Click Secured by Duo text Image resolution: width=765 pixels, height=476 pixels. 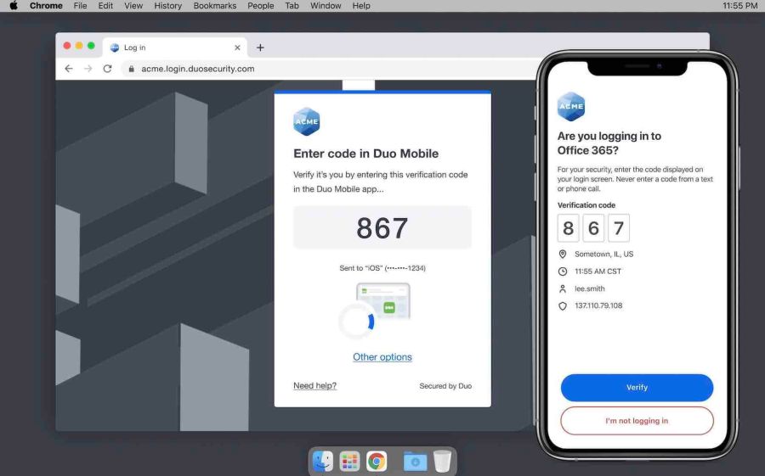(x=445, y=386)
